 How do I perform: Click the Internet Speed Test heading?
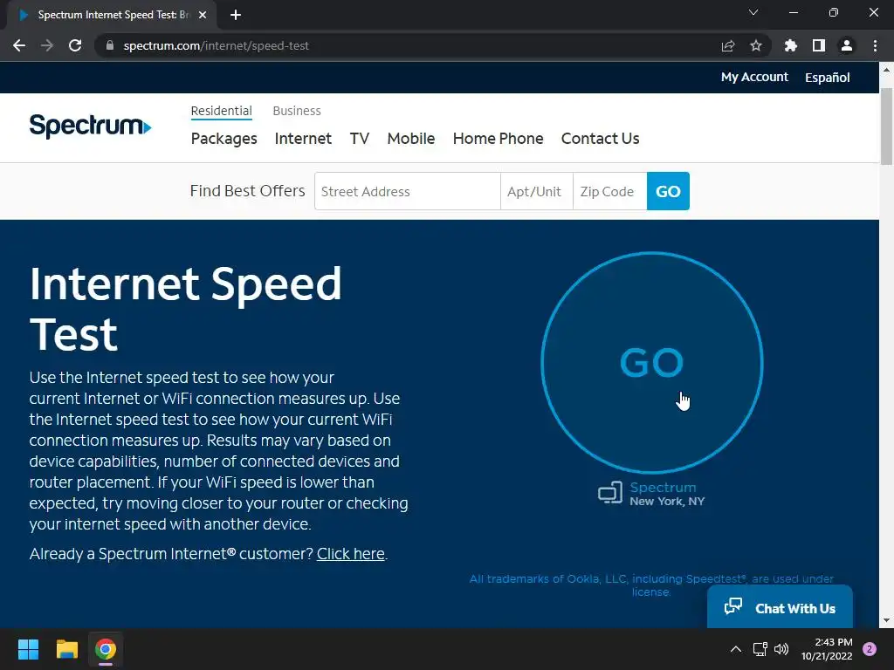(x=185, y=309)
